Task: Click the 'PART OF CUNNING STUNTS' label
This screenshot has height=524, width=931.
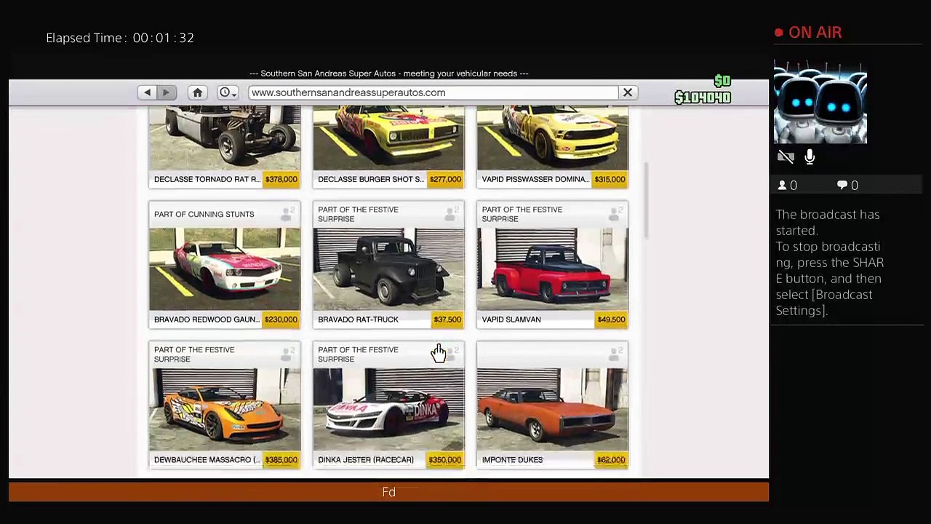Action: pyautogui.click(x=204, y=214)
